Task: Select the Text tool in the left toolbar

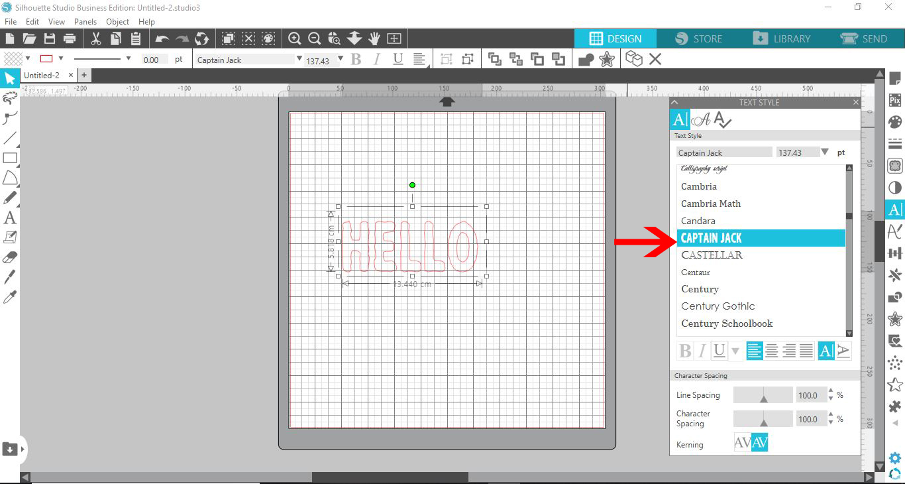Action: pyautogui.click(x=10, y=217)
